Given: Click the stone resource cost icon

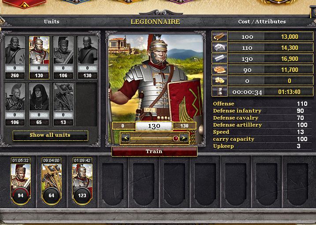Looking at the screenshot, I should (219, 48).
